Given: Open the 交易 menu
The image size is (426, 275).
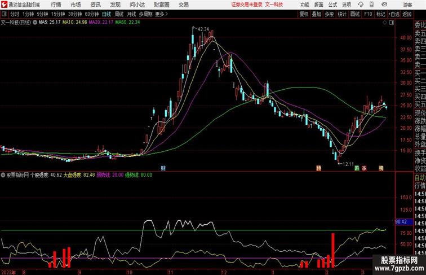Looking at the screenshot, I should (x=183, y=5).
